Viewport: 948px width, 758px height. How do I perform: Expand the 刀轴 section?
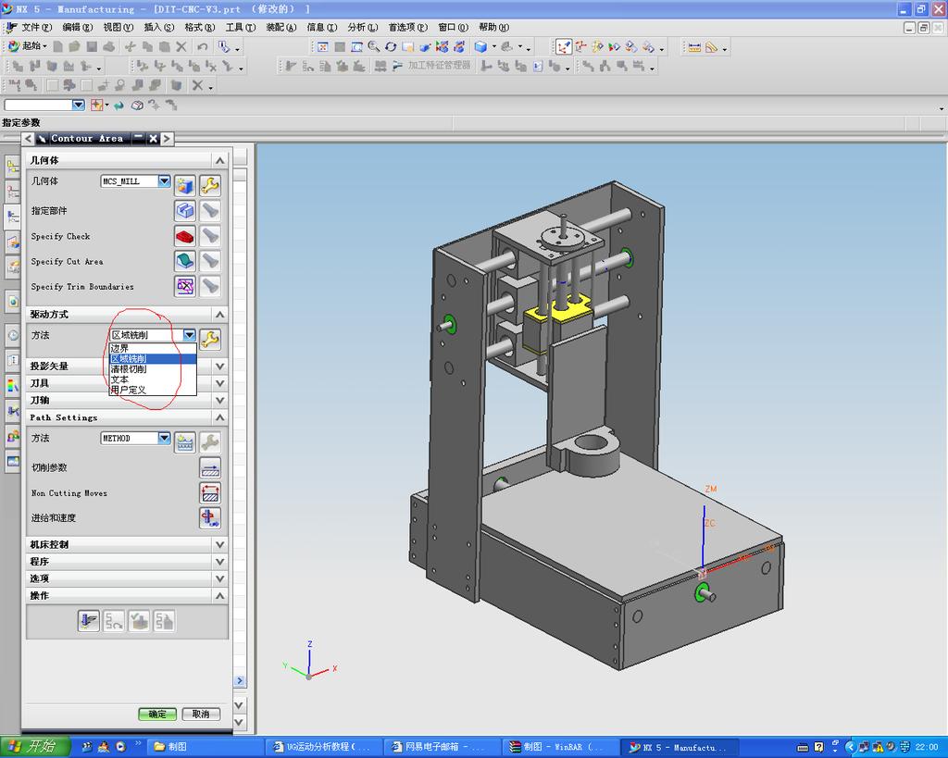click(x=219, y=400)
